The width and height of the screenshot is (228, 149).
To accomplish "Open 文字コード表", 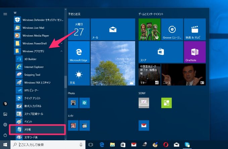I will click(40, 137).
